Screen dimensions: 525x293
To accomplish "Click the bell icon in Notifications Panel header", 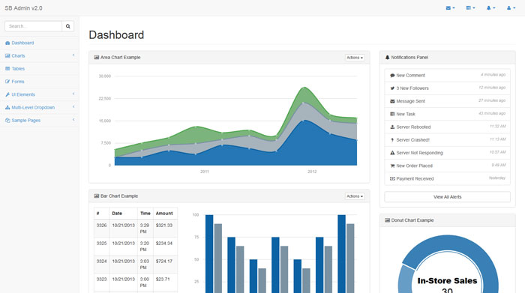I will [x=388, y=58].
